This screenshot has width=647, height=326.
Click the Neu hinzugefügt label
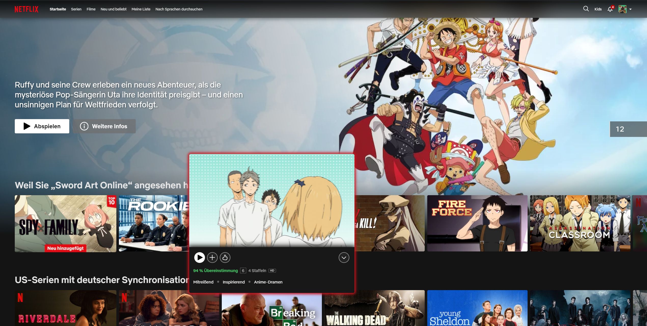(x=65, y=248)
